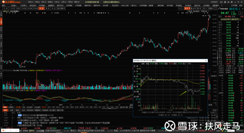Select the 月线 monthly period

point(53,8)
